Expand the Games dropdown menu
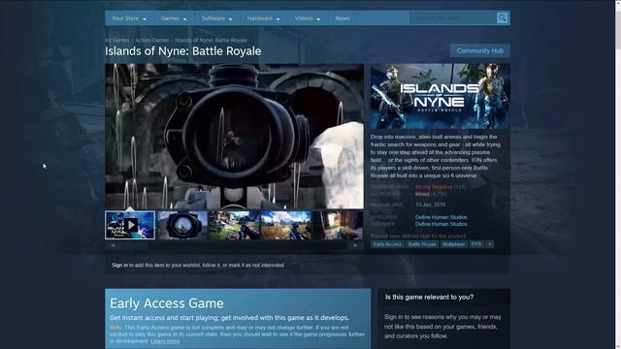Viewport: 621px width, 349px height. 174,18
